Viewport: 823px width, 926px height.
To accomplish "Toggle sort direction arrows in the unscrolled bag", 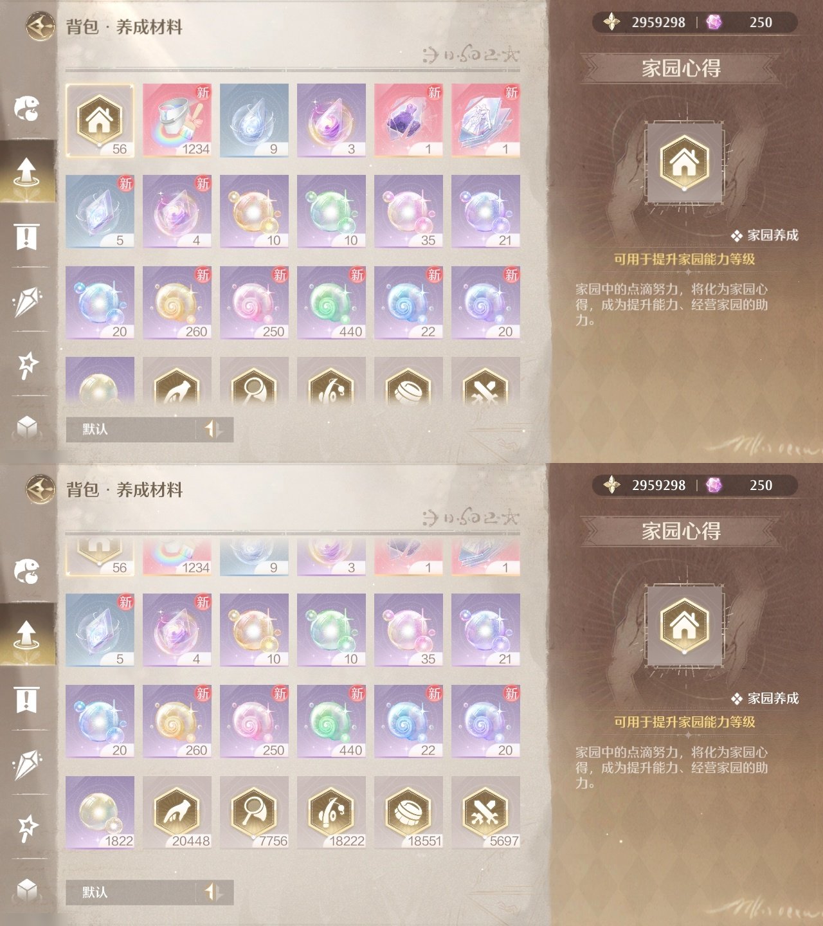I will point(214,429).
